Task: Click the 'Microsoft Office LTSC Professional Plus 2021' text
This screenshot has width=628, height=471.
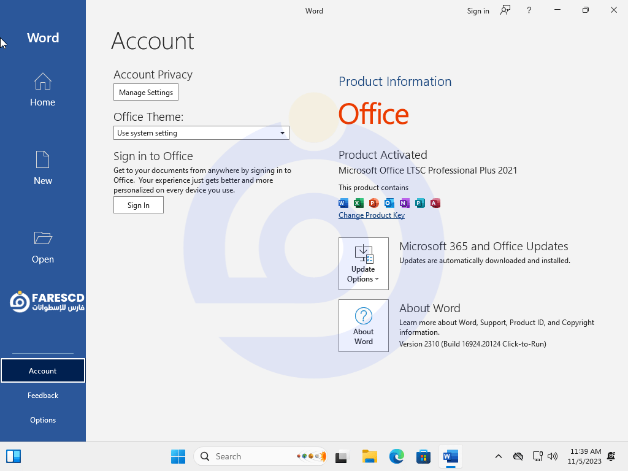Action: coord(427,170)
